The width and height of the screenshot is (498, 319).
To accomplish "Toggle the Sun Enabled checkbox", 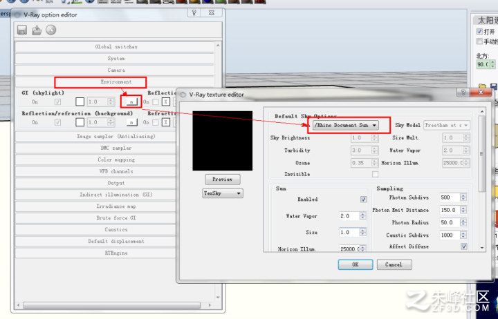I will pos(363,200).
